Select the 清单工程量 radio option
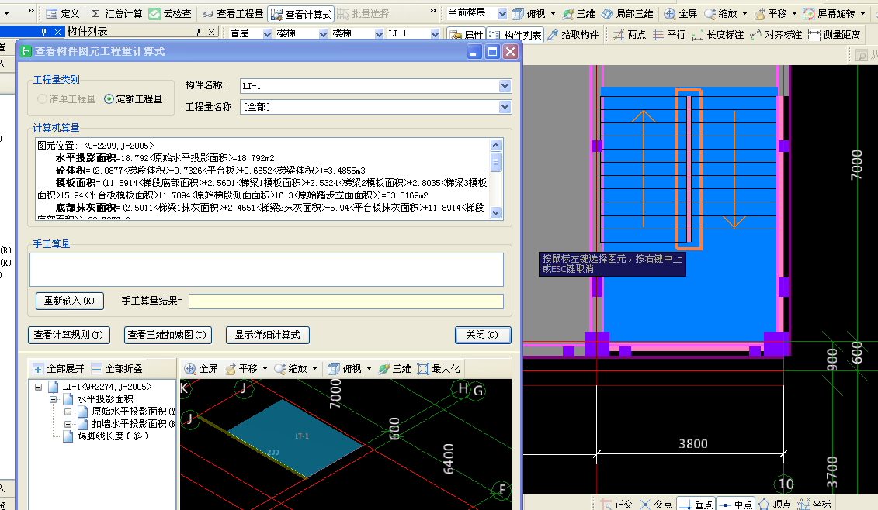878x510 pixels. pyautogui.click(x=66, y=99)
